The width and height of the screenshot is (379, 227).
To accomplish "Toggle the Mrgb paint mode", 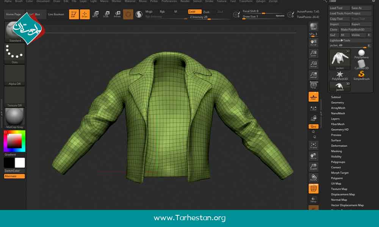I will click(x=149, y=12).
